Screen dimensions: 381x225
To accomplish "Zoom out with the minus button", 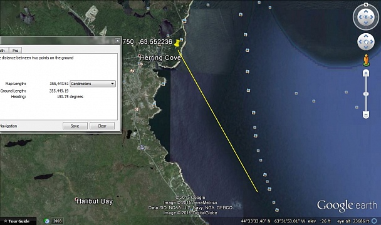I will [366, 114].
